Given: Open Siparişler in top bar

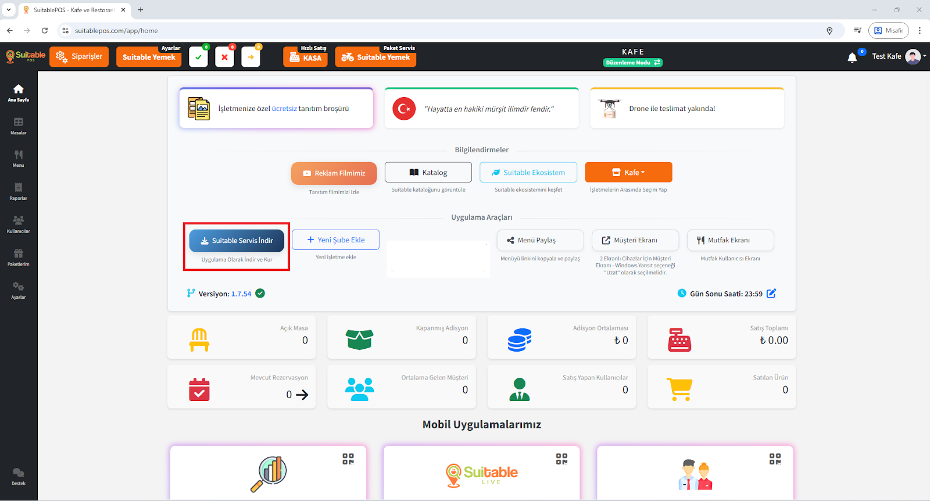Looking at the screenshot, I should tap(79, 56).
